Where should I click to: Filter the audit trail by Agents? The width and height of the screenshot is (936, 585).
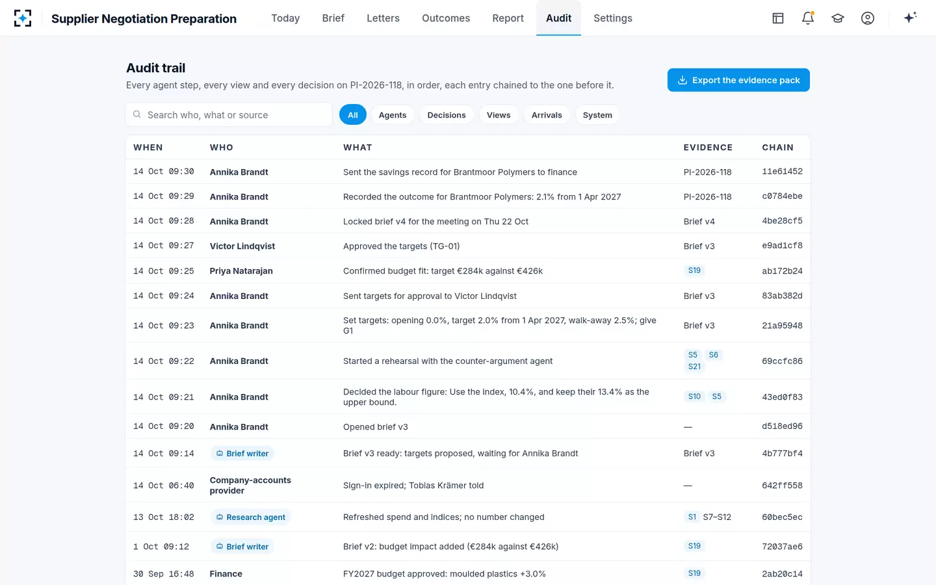393,115
